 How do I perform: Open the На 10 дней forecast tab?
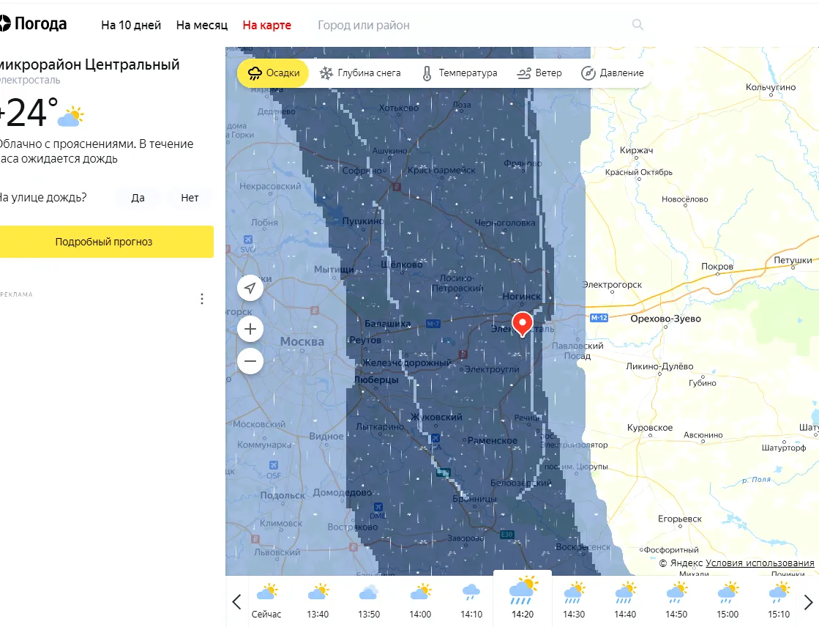tap(131, 25)
